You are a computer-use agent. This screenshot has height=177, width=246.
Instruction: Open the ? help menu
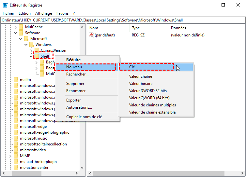point(74,13)
